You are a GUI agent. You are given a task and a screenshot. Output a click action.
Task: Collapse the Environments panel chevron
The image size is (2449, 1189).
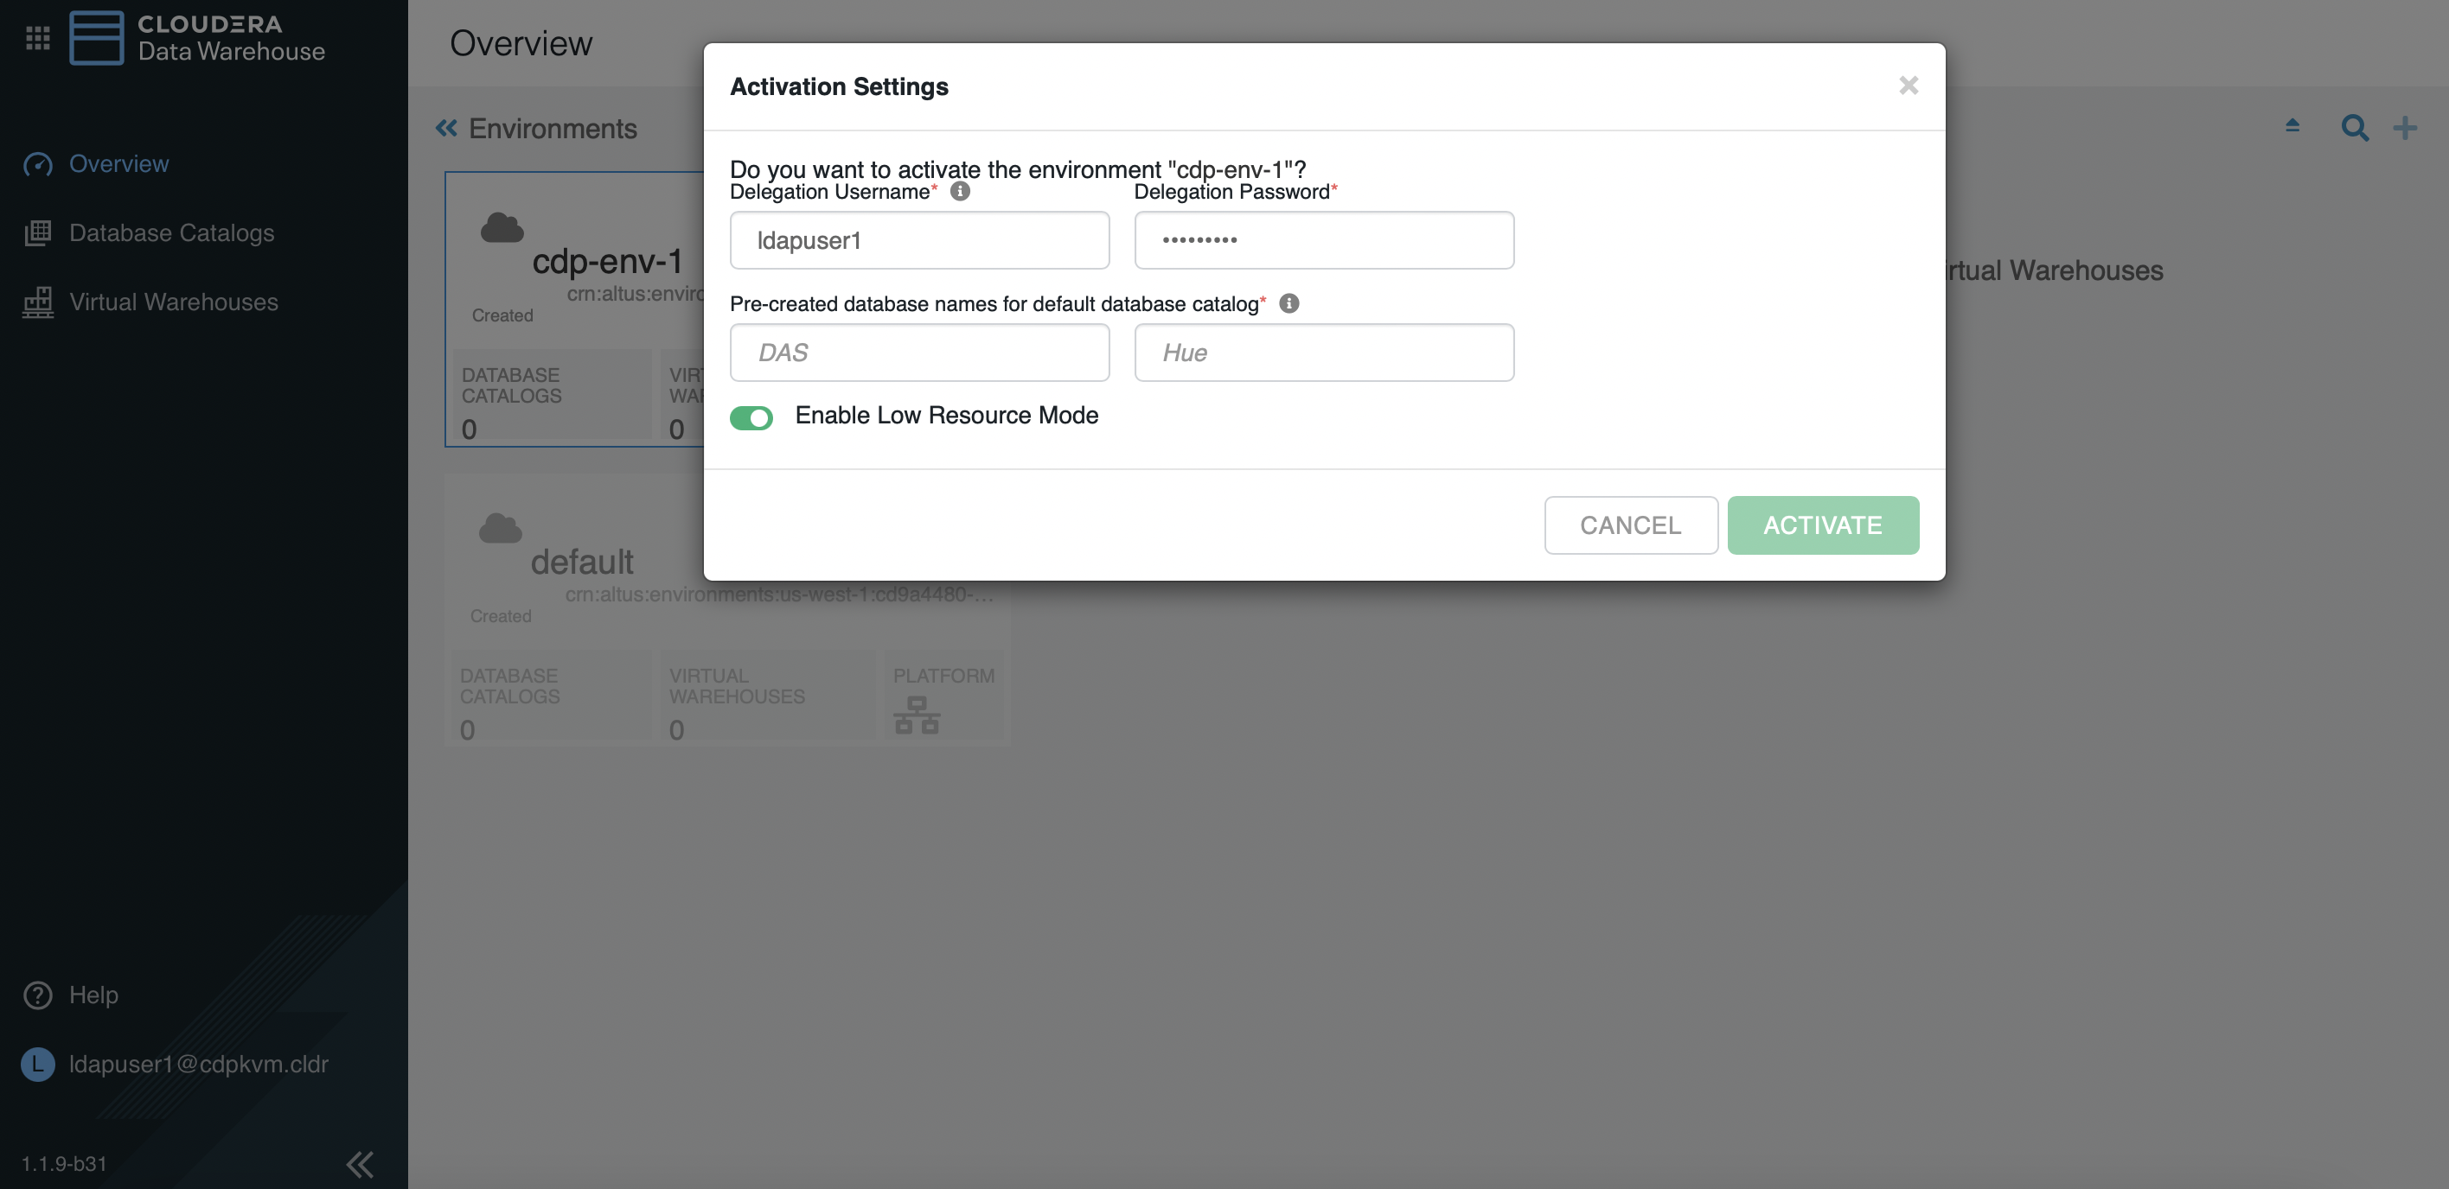click(446, 128)
